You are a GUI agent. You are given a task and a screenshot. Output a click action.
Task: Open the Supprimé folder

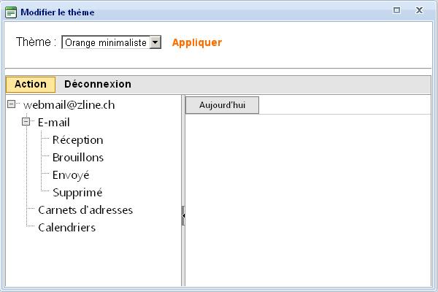coord(77,193)
